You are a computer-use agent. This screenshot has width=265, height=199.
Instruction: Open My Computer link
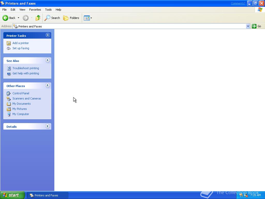coord(21,114)
